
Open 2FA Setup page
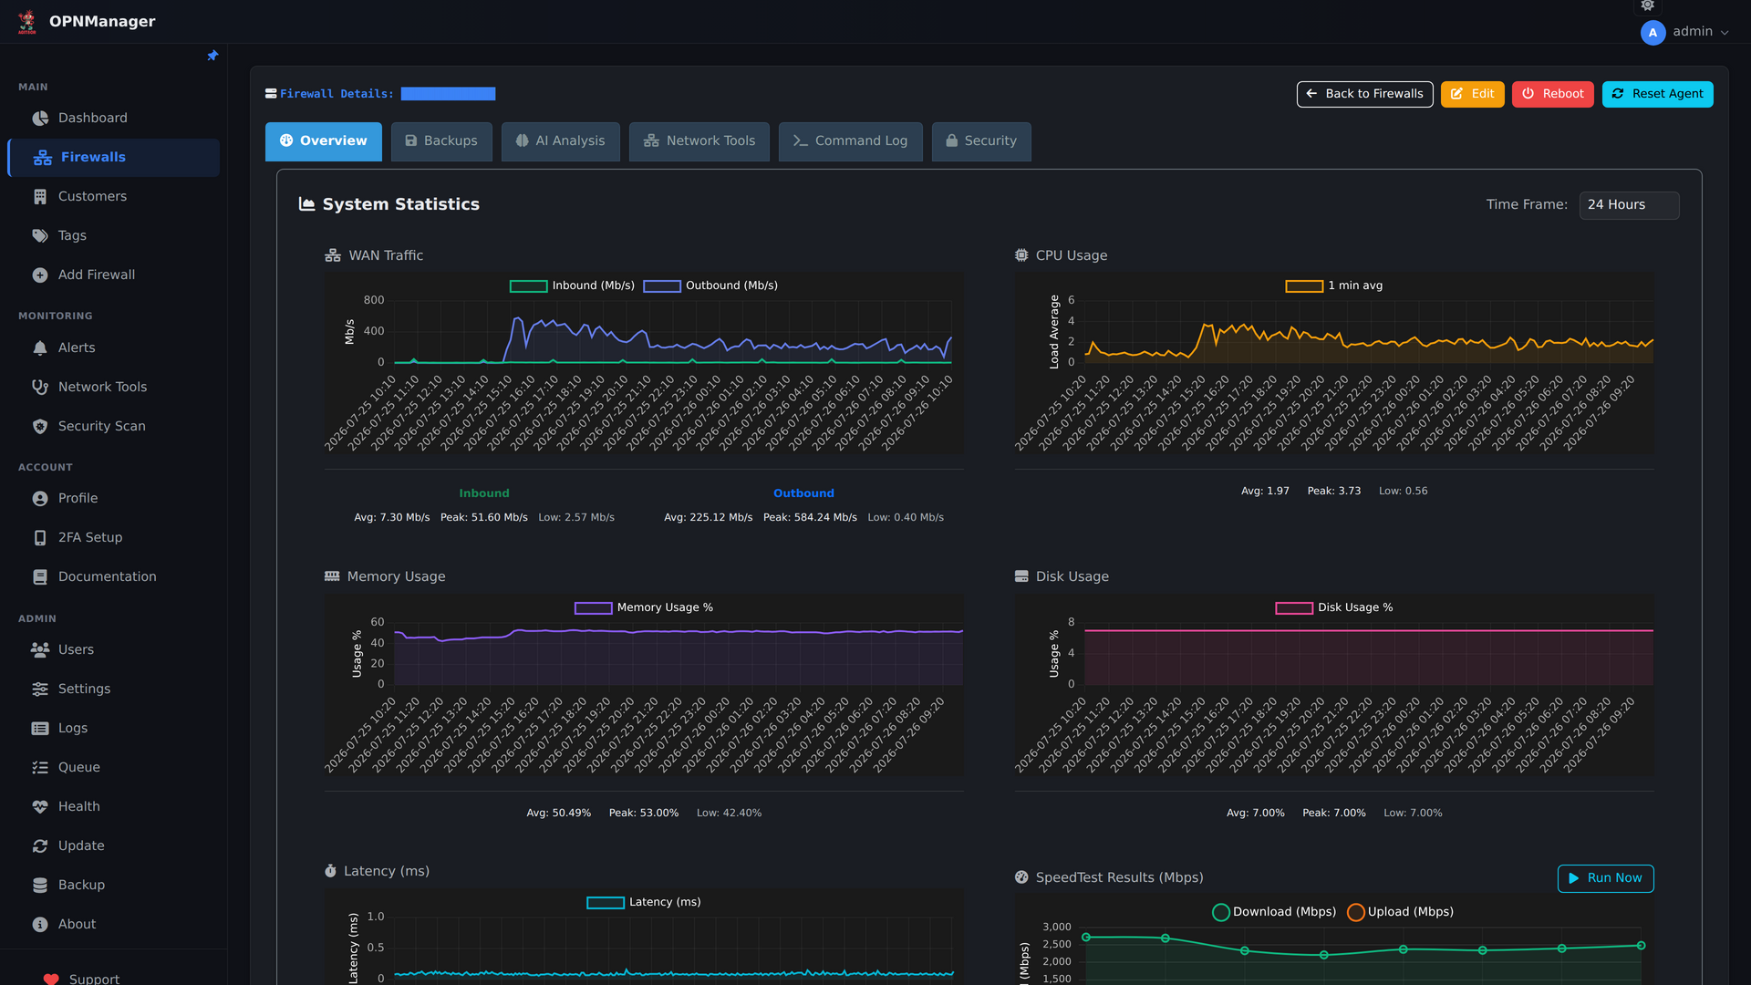click(113, 537)
